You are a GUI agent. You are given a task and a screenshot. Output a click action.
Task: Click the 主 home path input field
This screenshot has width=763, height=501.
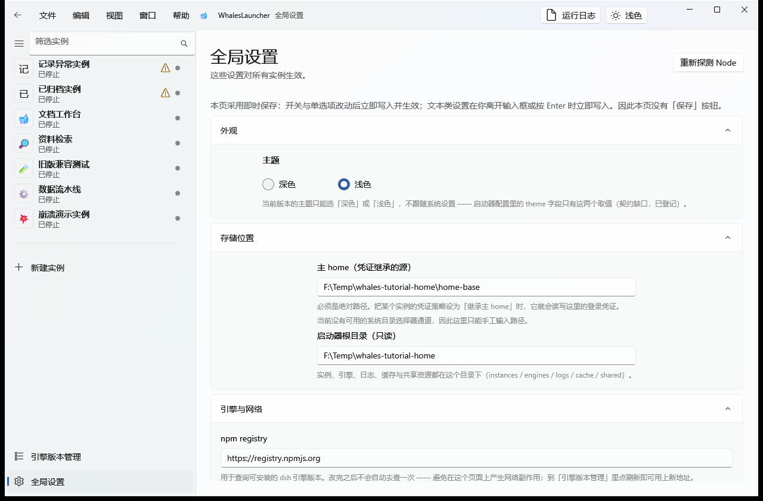point(476,287)
